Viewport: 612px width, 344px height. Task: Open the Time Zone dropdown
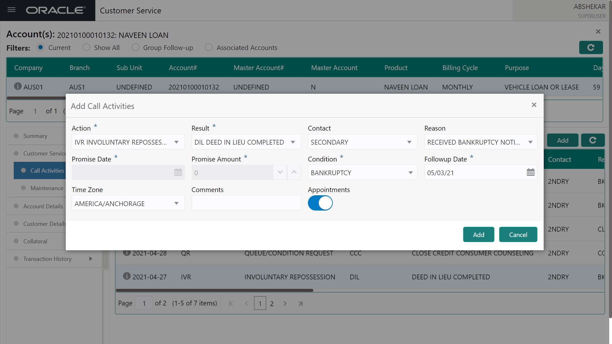click(176, 203)
